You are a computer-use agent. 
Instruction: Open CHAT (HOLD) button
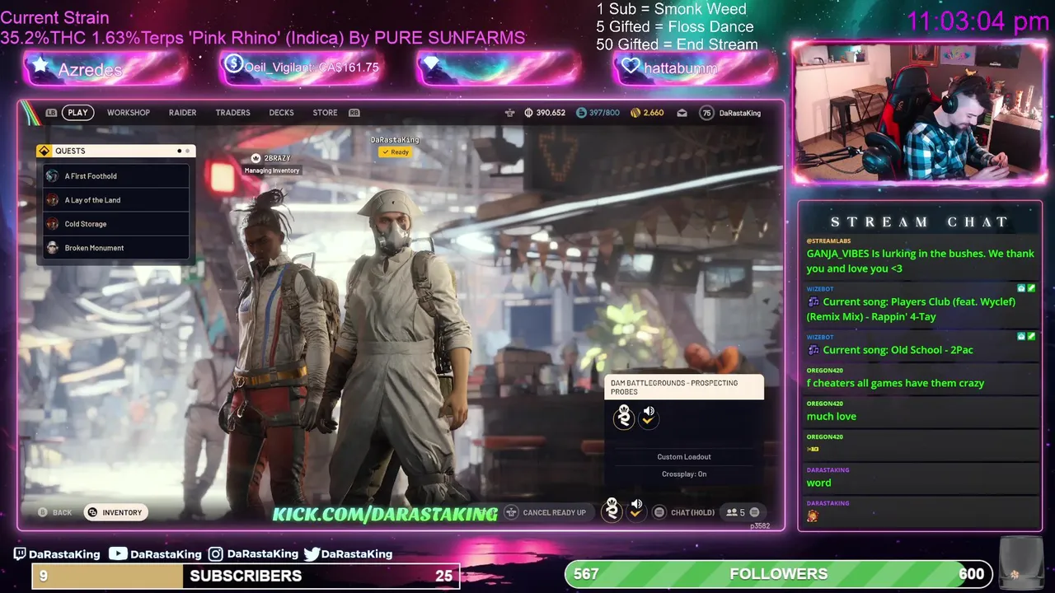pyautogui.click(x=684, y=512)
